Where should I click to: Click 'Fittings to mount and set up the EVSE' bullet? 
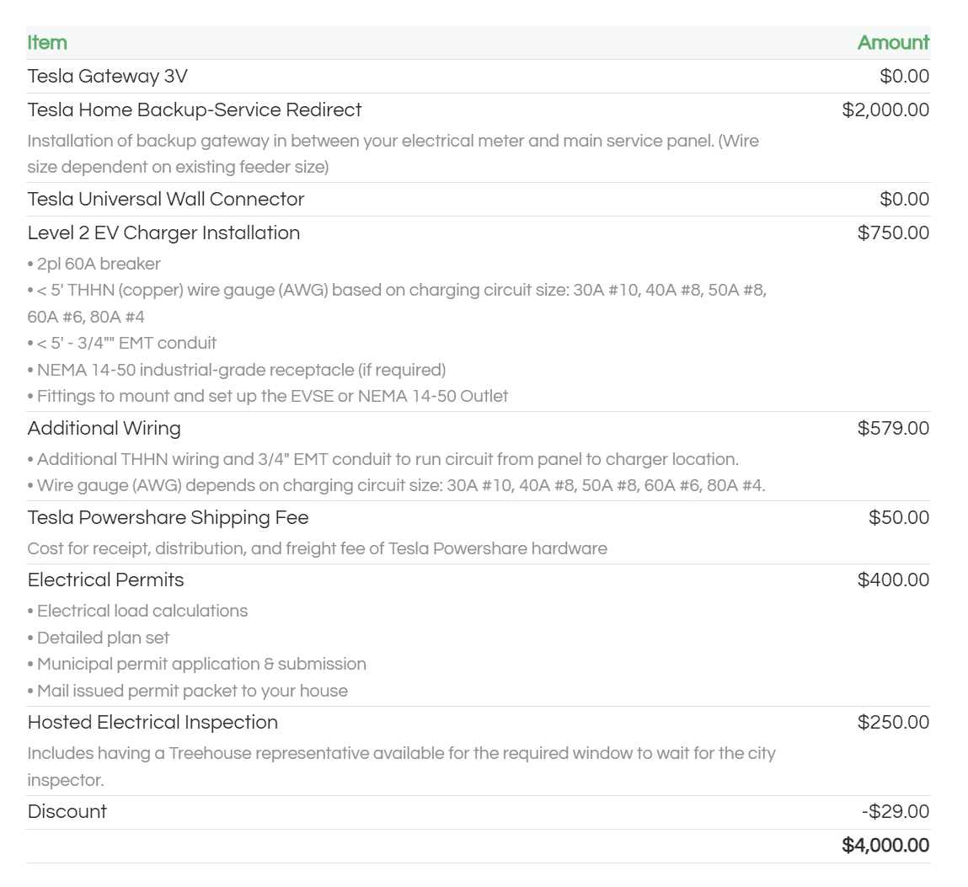click(268, 396)
